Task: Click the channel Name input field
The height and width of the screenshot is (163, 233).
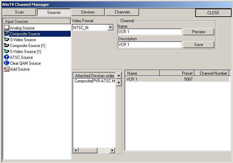Action: pos(150,32)
